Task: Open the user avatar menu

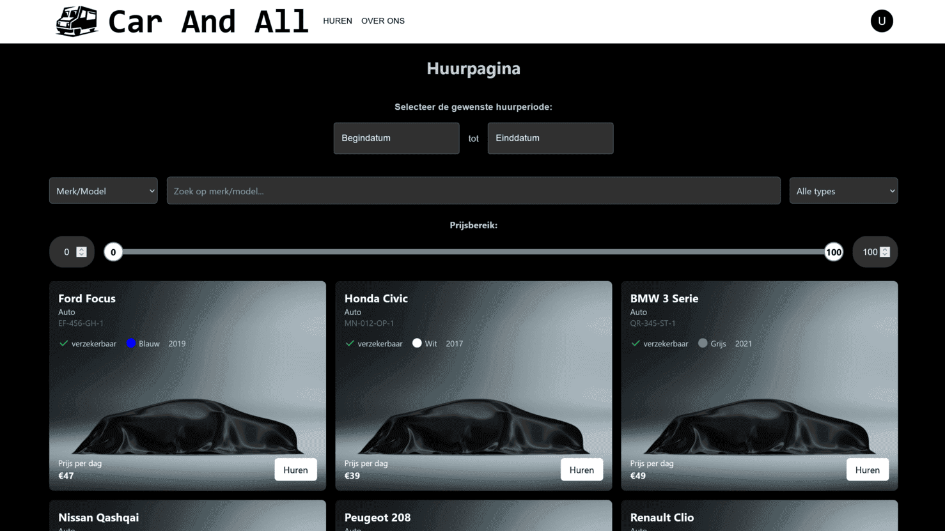Action: click(882, 21)
